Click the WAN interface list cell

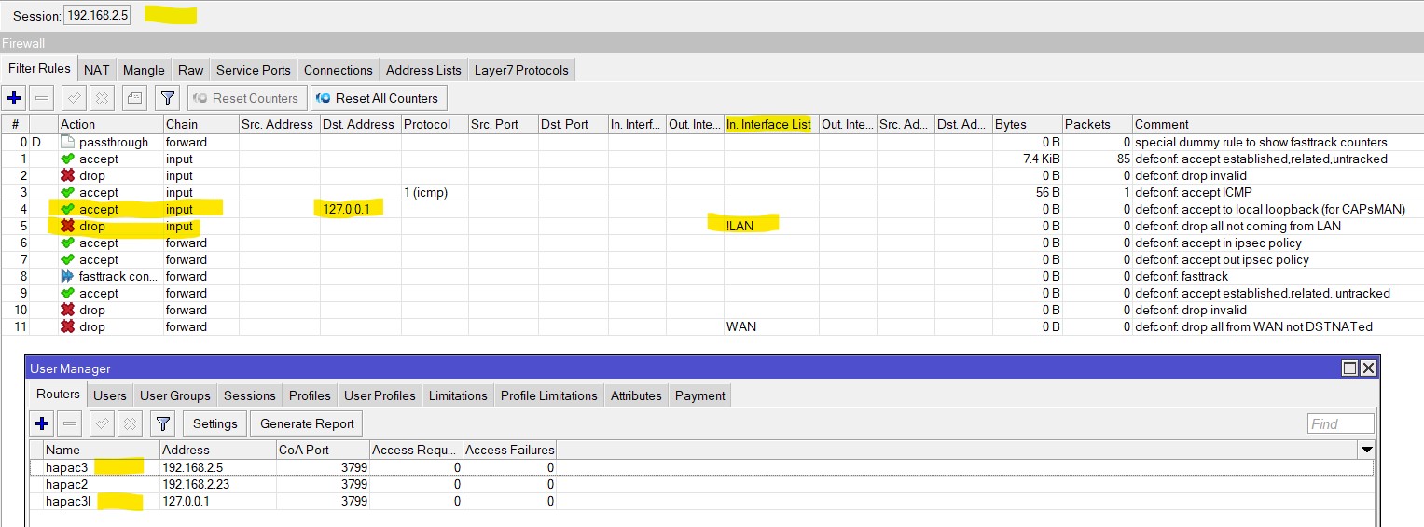pos(770,326)
